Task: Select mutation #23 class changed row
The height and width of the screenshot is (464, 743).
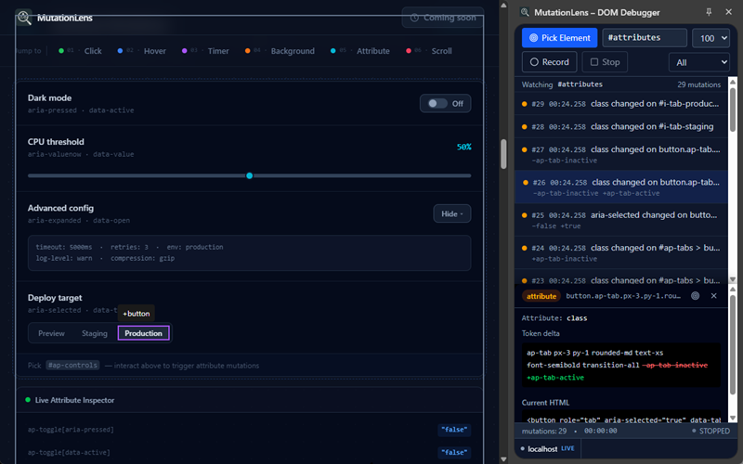Action: pos(621,278)
